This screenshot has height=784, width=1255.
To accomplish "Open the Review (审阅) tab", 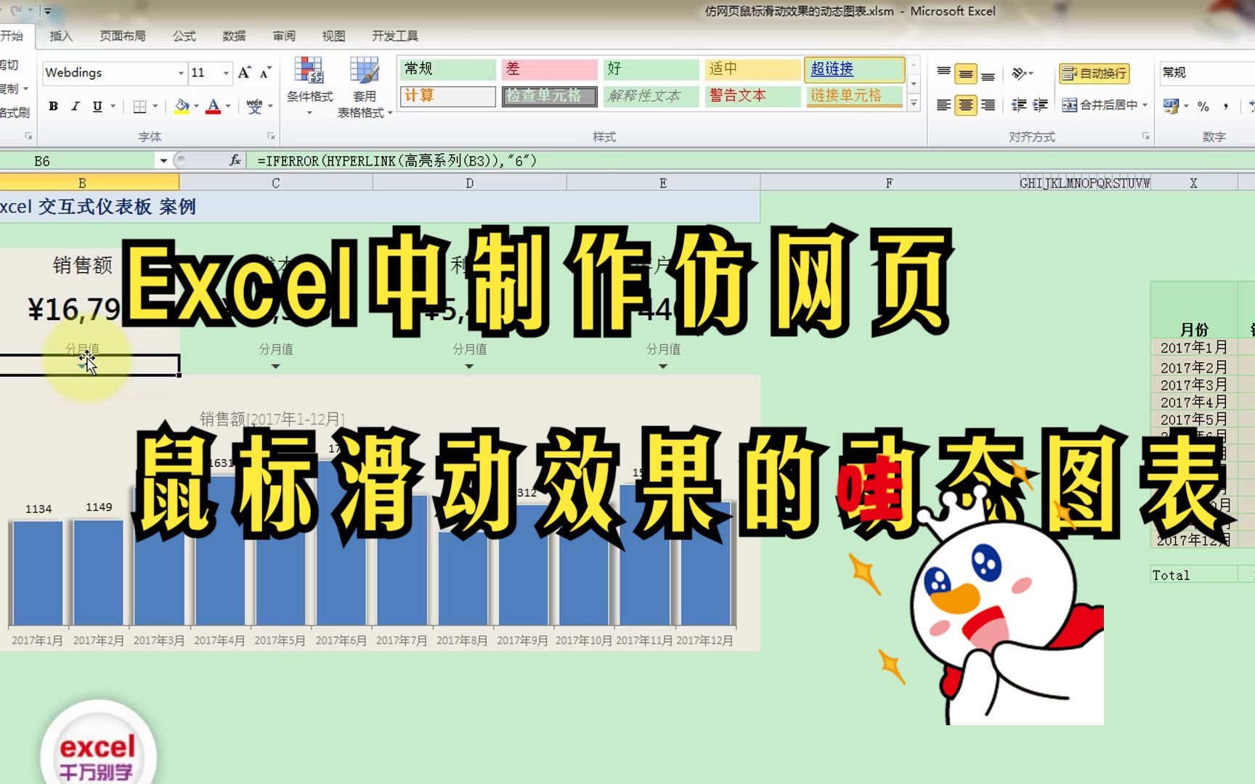I will [284, 36].
